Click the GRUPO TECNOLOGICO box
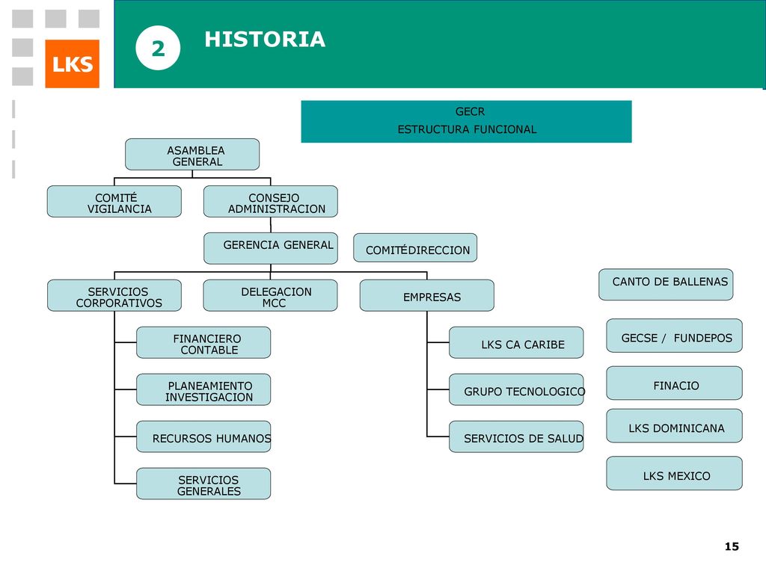This screenshot has width=766, height=574. 516,389
